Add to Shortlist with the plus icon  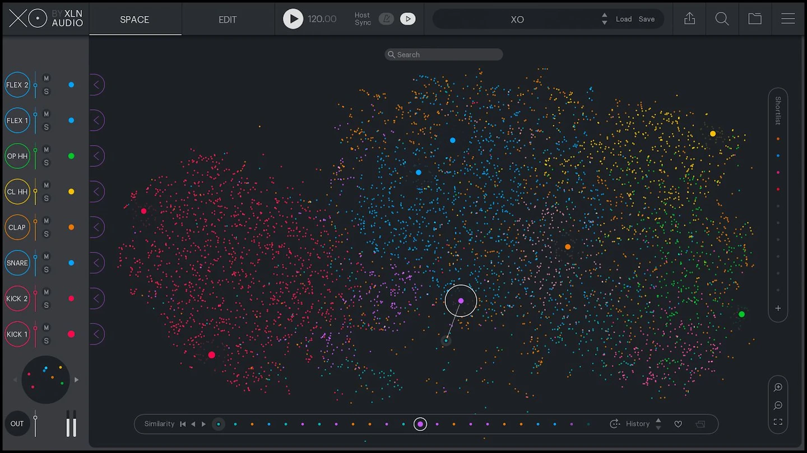(778, 309)
